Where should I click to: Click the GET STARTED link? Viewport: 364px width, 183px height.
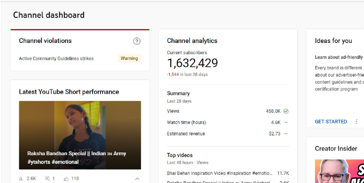point(331,121)
